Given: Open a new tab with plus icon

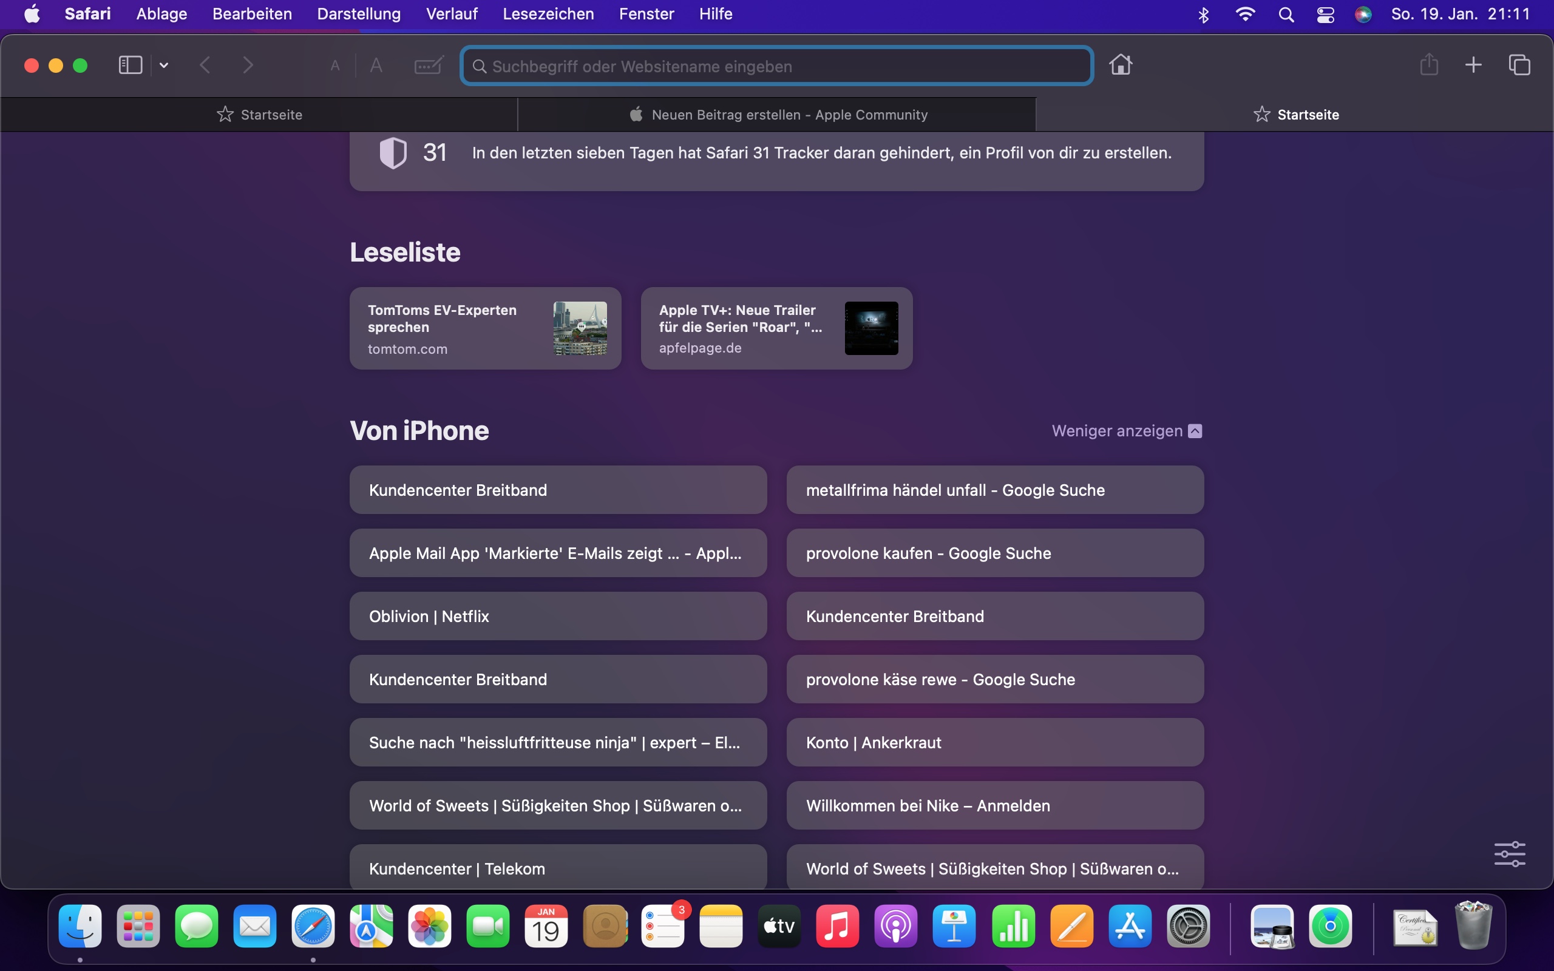Looking at the screenshot, I should point(1473,66).
